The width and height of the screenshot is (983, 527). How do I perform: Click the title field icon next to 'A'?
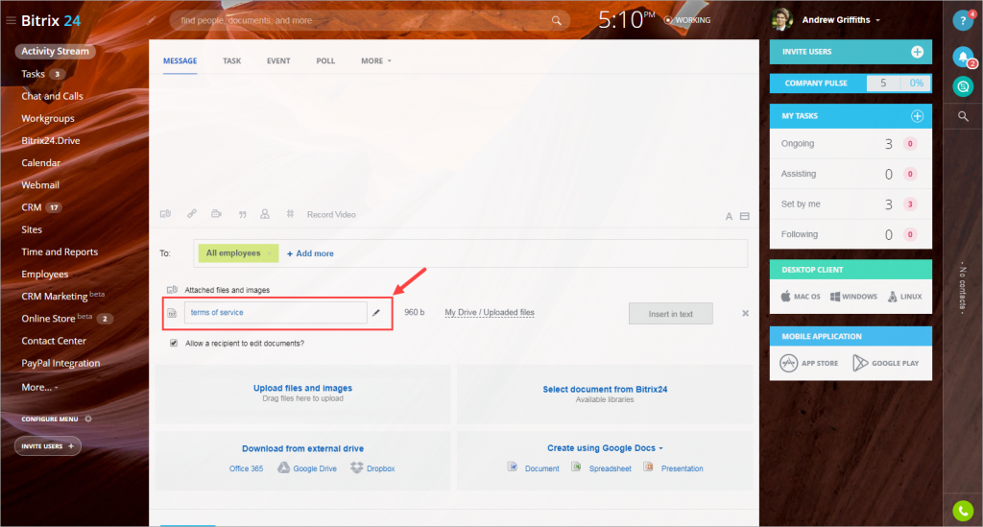[x=745, y=216]
